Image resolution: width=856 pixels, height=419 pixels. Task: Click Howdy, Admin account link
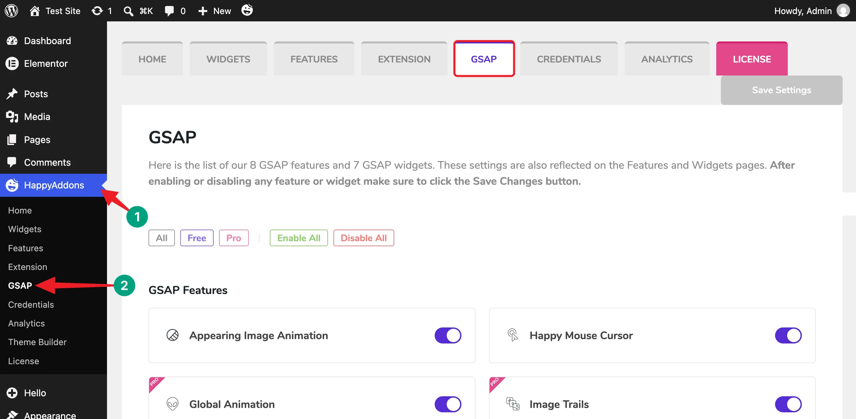812,11
